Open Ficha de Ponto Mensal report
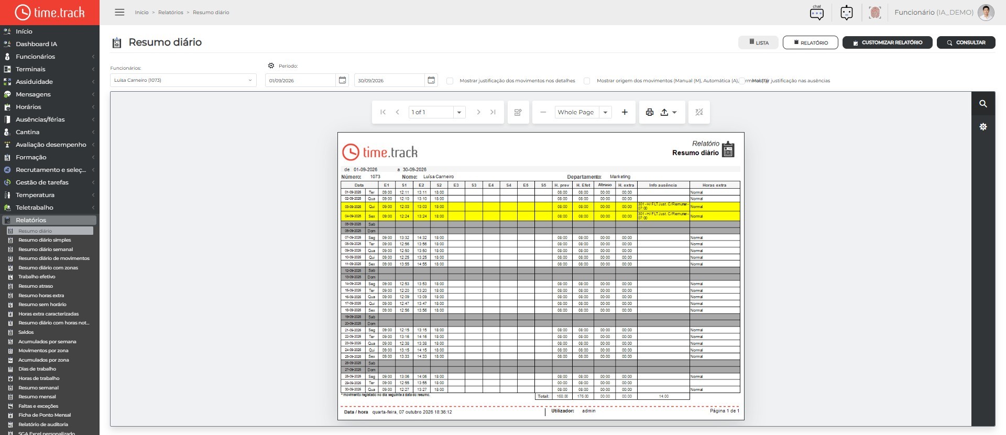The height and width of the screenshot is (435, 1006). [x=45, y=415]
